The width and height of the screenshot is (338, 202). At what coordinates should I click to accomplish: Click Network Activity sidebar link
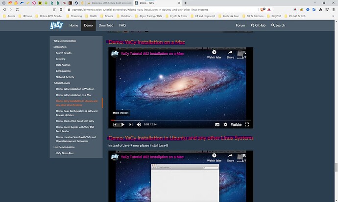click(65, 77)
